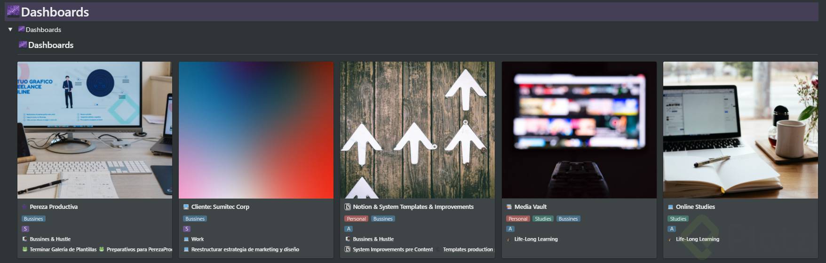Click the icon beside the Dashboards gallery heading

click(x=23, y=45)
